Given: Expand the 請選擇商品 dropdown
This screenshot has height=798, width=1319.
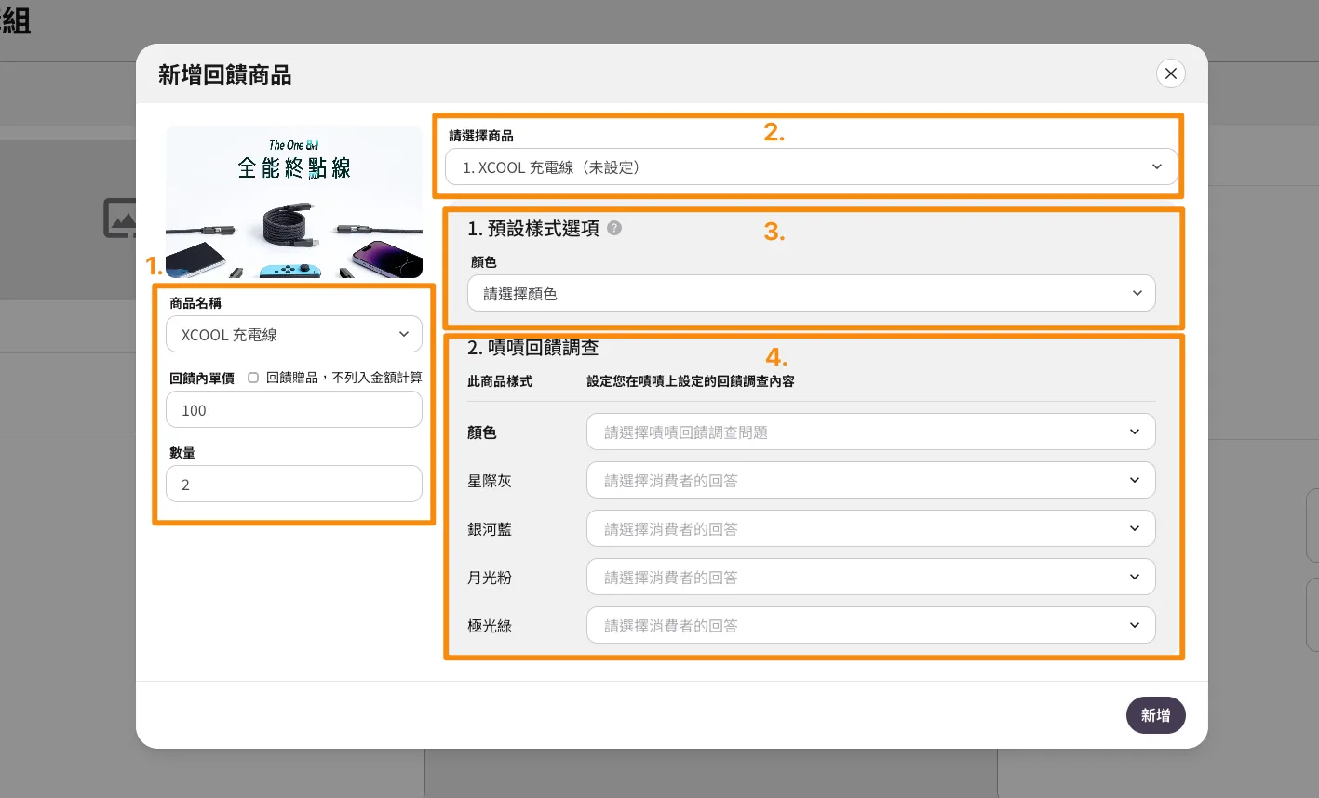Looking at the screenshot, I should click(810, 167).
